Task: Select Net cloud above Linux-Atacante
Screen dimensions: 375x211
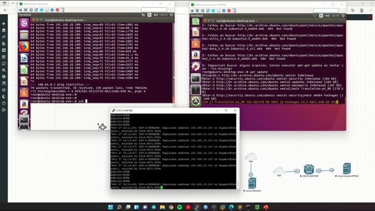Action: coord(251,156)
